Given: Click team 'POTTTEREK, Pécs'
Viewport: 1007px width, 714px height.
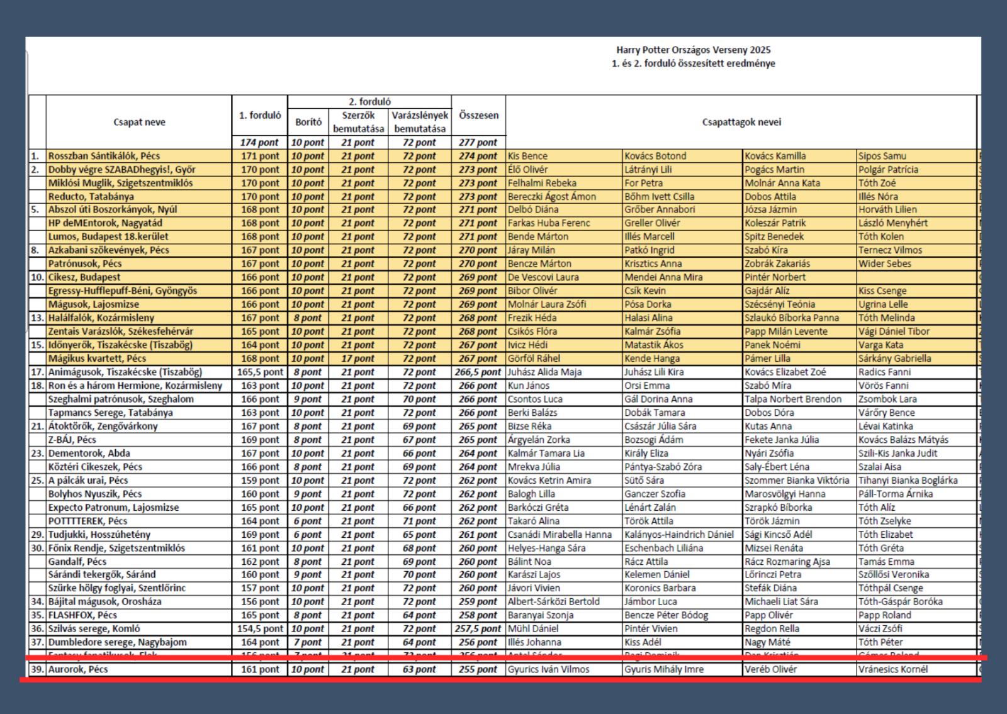Looking at the screenshot, I should (x=87, y=521).
